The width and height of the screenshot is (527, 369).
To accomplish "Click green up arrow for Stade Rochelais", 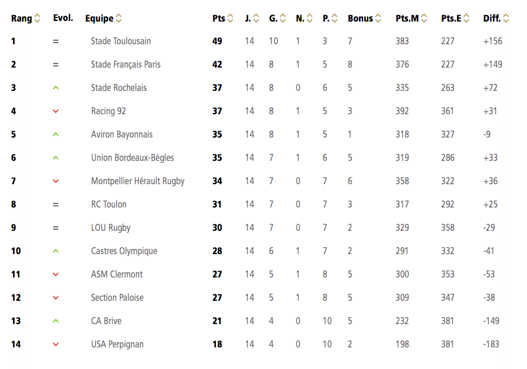I will coord(56,88).
